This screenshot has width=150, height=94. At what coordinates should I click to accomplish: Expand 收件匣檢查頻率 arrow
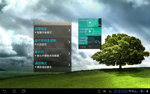point(69,42)
